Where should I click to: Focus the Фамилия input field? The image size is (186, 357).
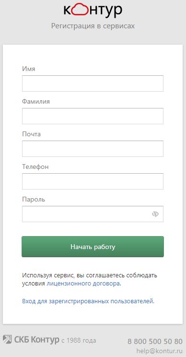tap(93, 116)
